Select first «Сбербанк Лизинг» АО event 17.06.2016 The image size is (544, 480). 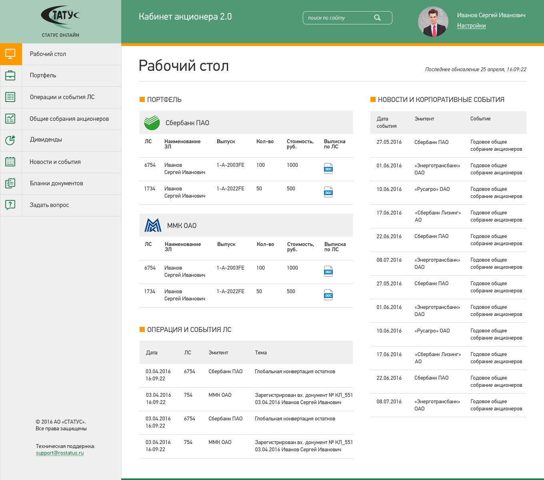coord(448,216)
